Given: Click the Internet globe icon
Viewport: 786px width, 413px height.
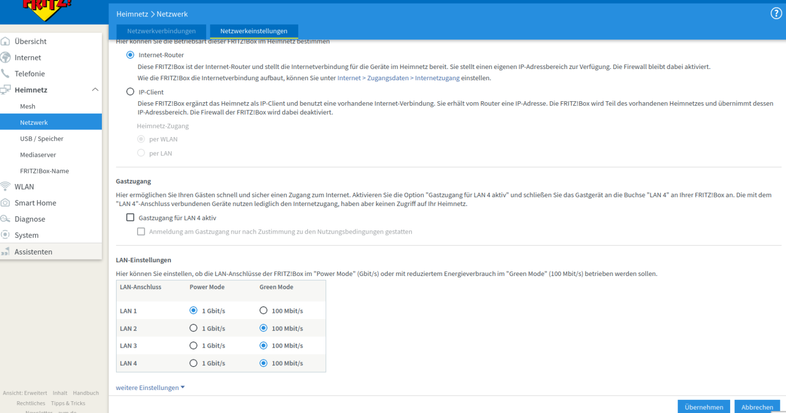Looking at the screenshot, I should click(5, 57).
